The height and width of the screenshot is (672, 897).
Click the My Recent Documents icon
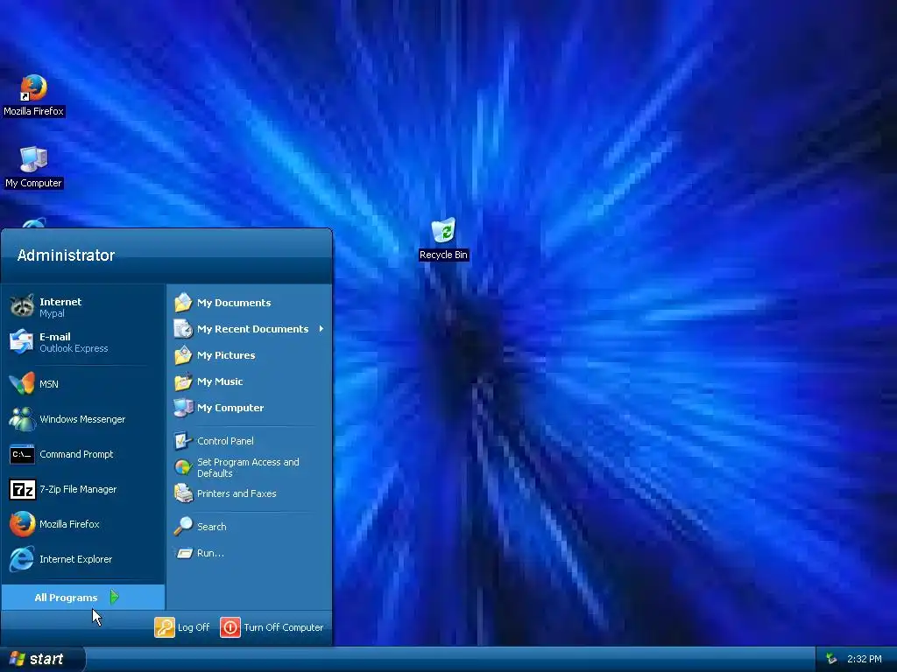point(183,329)
